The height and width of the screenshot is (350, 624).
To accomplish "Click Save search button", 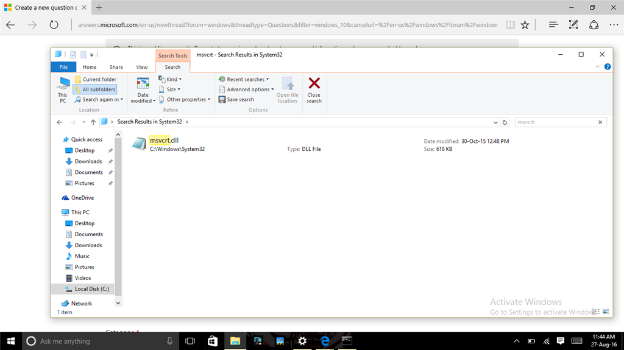I will pos(236,99).
